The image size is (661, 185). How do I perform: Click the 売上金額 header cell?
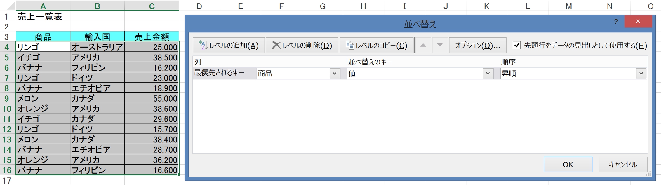tap(152, 37)
